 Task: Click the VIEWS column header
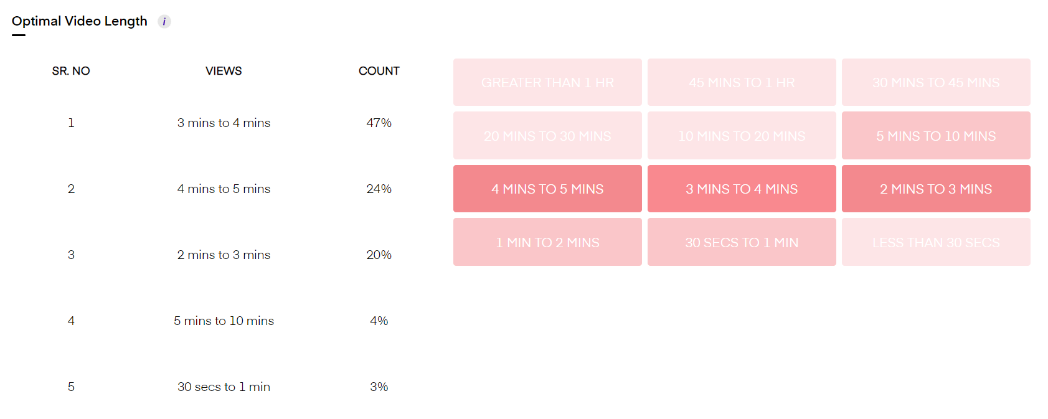[x=224, y=70]
